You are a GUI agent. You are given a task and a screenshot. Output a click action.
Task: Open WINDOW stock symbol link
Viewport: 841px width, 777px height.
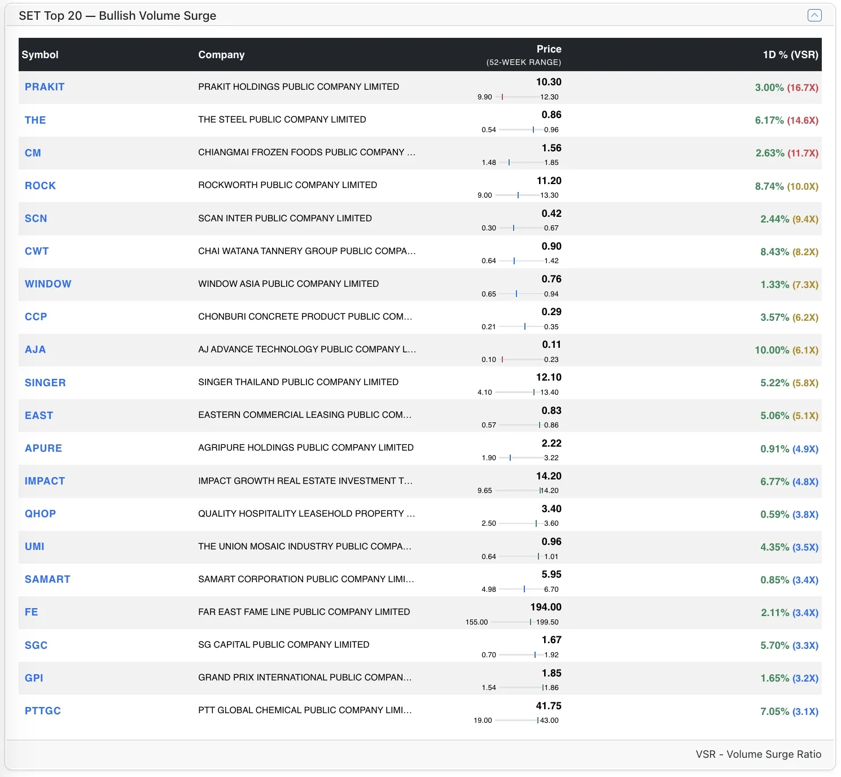[48, 283]
